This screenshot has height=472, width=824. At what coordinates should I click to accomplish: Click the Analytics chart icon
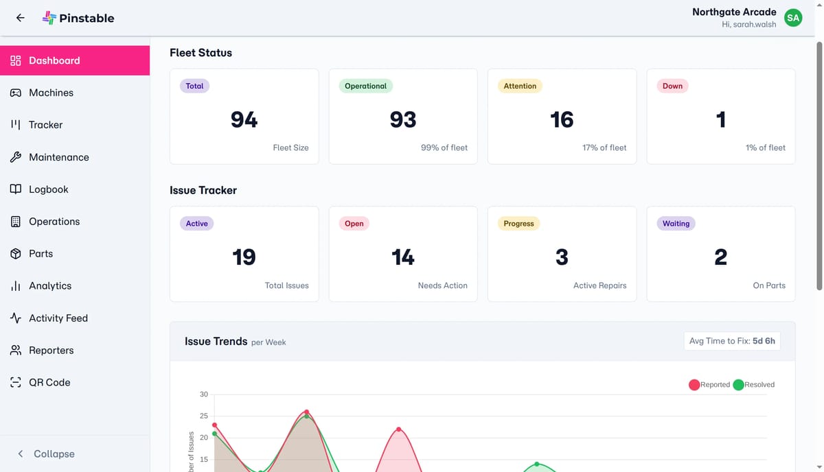pos(16,286)
